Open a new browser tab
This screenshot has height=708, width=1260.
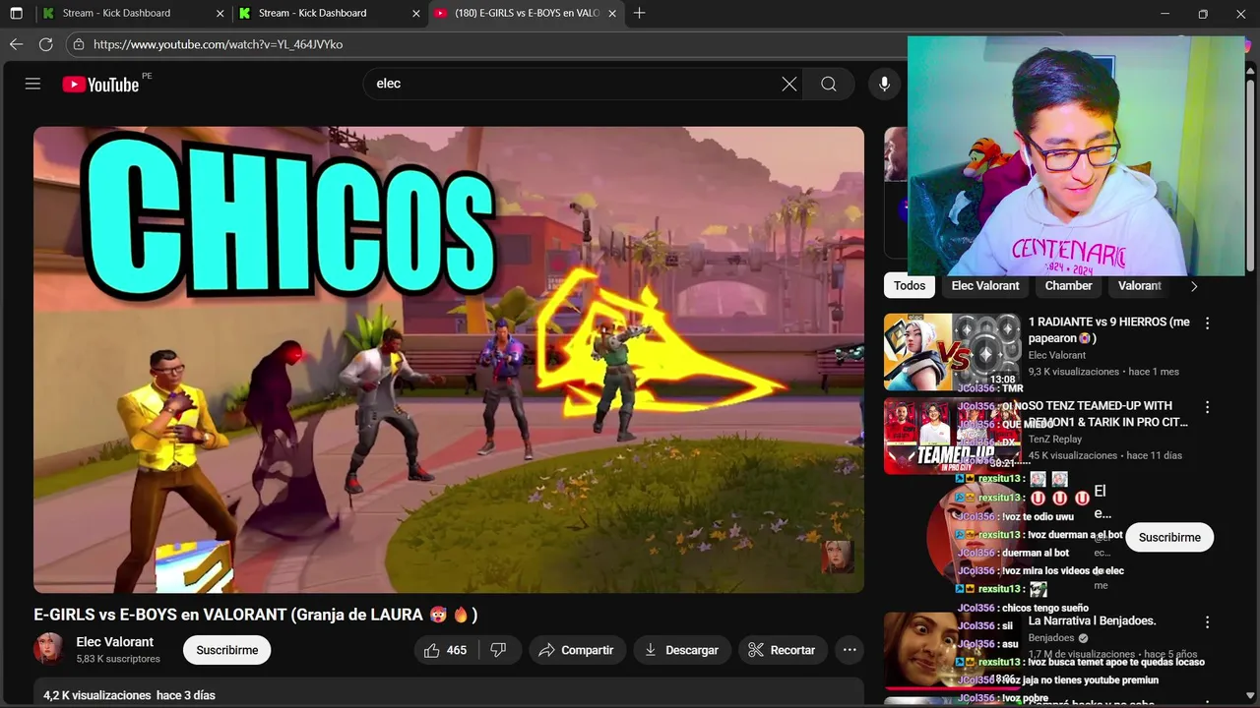pos(639,14)
